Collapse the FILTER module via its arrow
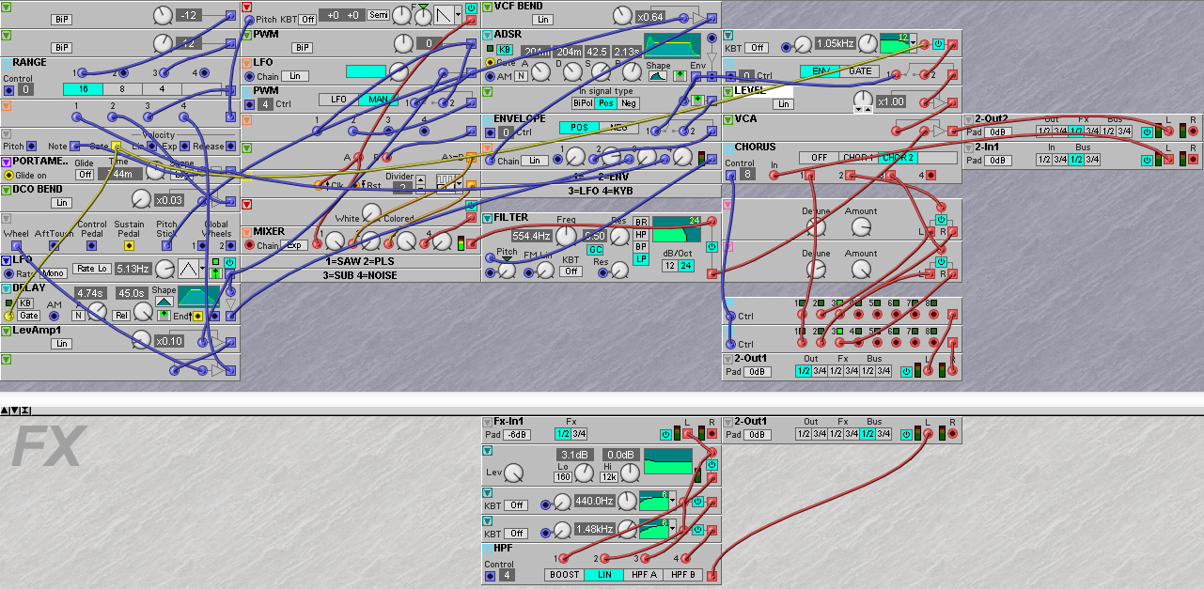The image size is (1204, 589). click(x=487, y=218)
